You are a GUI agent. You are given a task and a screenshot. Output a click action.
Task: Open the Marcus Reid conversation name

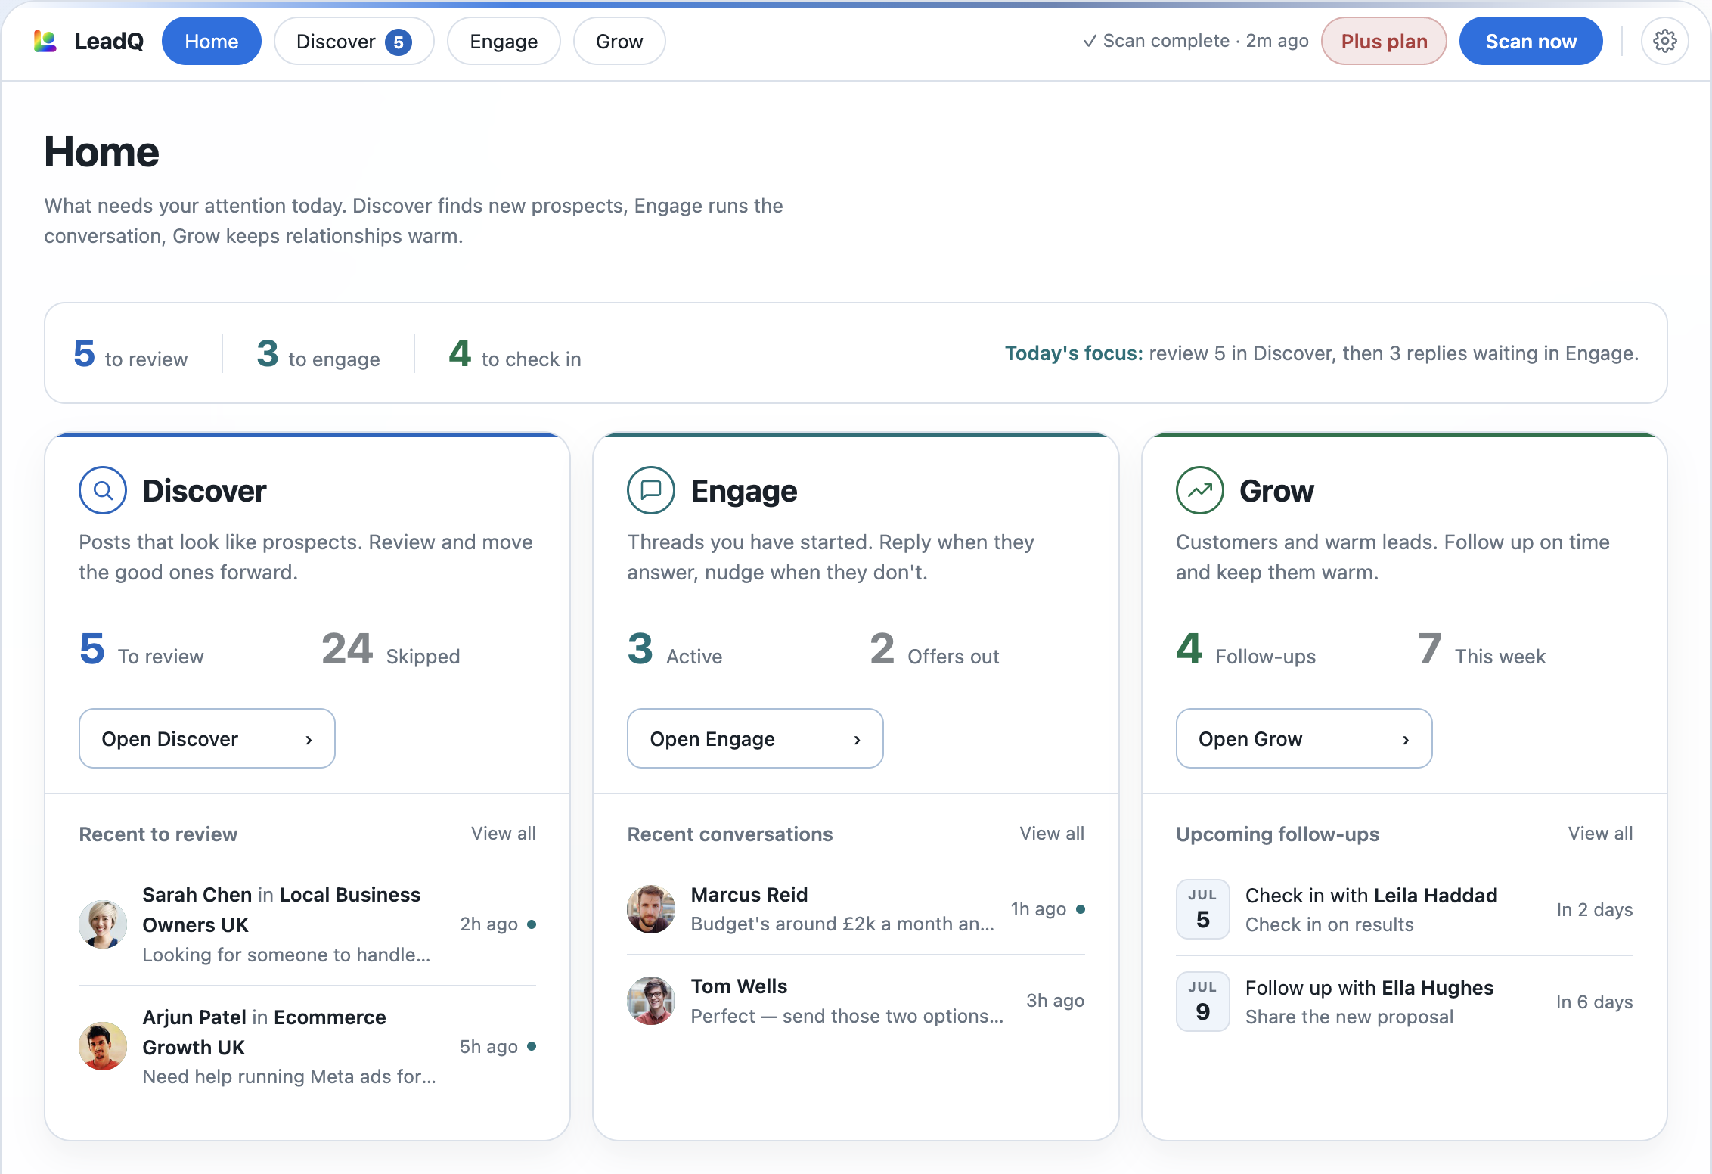(x=749, y=895)
